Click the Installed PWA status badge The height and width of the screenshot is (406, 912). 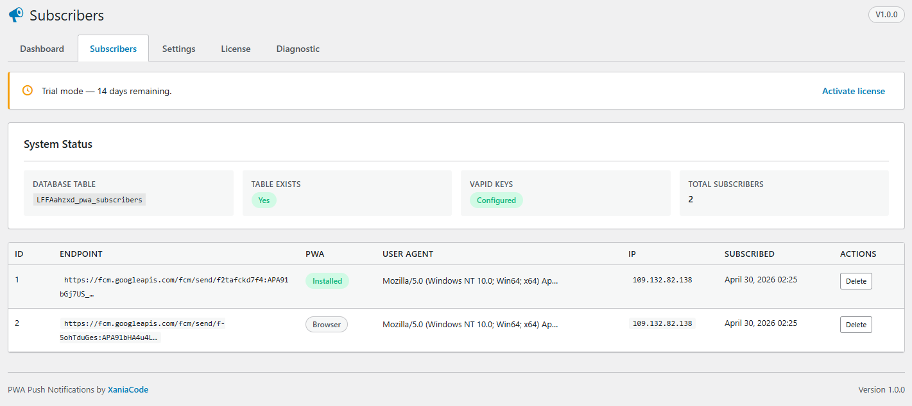[x=327, y=281]
